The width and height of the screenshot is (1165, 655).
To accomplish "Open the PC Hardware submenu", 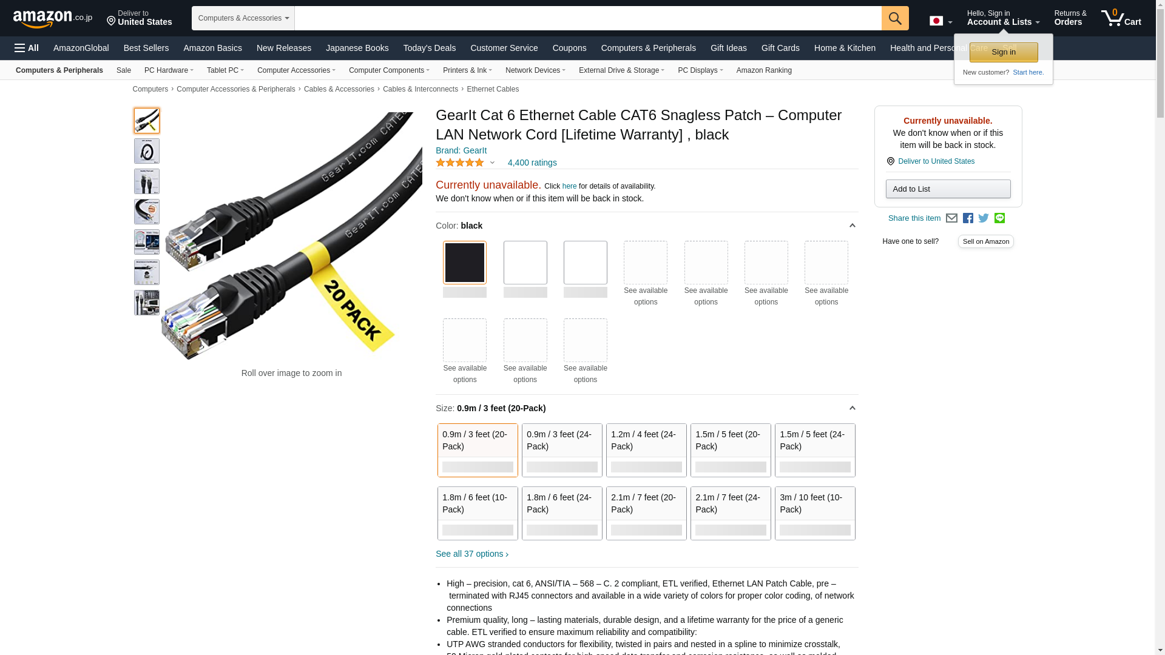I will [169, 70].
